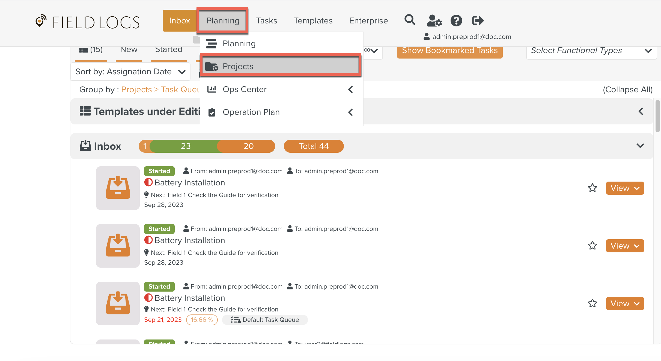Click the Collapse All link
The width and height of the screenshot is (661, 361).
[627, 90]
